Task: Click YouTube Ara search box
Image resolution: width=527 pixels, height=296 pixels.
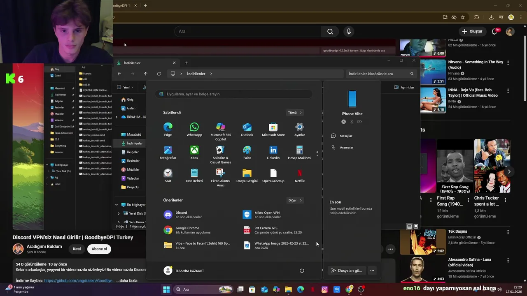Action: [248, 31]
